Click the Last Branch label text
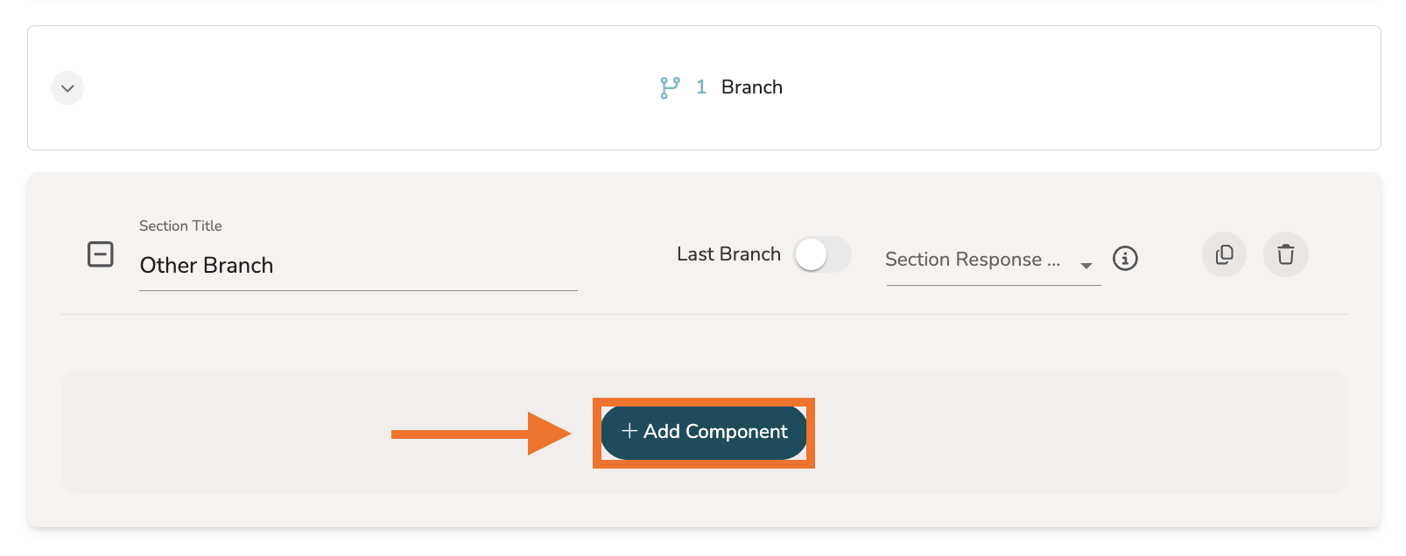The image size is (1406, 556). [728, 254]
